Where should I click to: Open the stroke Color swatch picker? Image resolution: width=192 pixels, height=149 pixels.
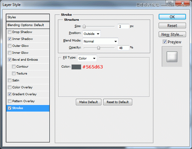(76, 67)
